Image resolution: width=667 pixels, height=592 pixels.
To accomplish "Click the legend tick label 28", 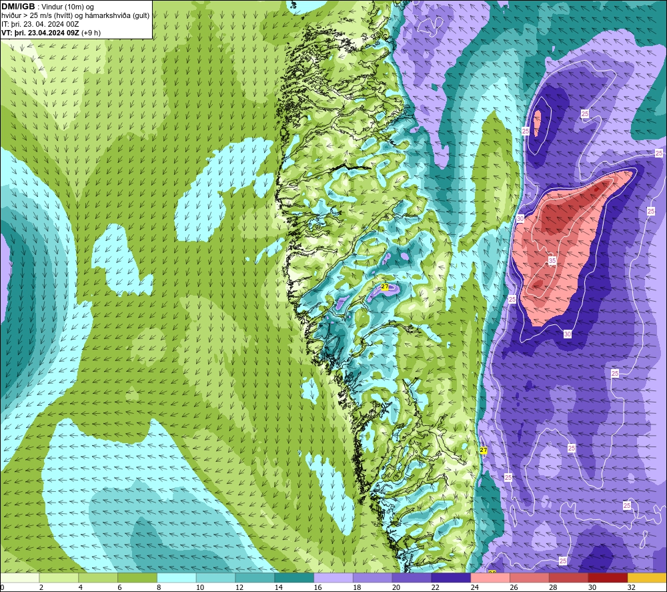I will tap(552, 587).
